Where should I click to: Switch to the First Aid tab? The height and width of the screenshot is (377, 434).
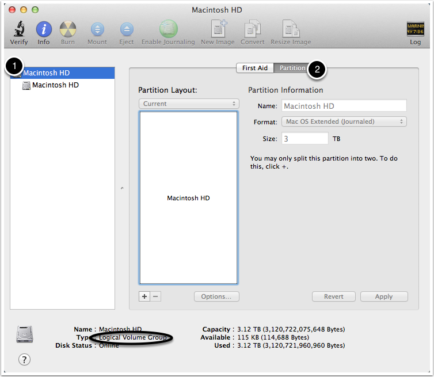coord(255,68)
